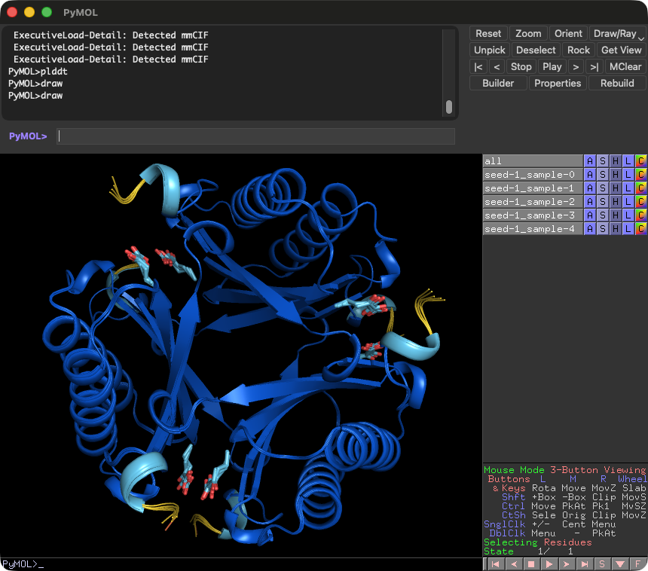Open the Color menu for seed-1_sample-0
Image resolution: width=648 pixels, height=571 pixels.
point(640,175)
